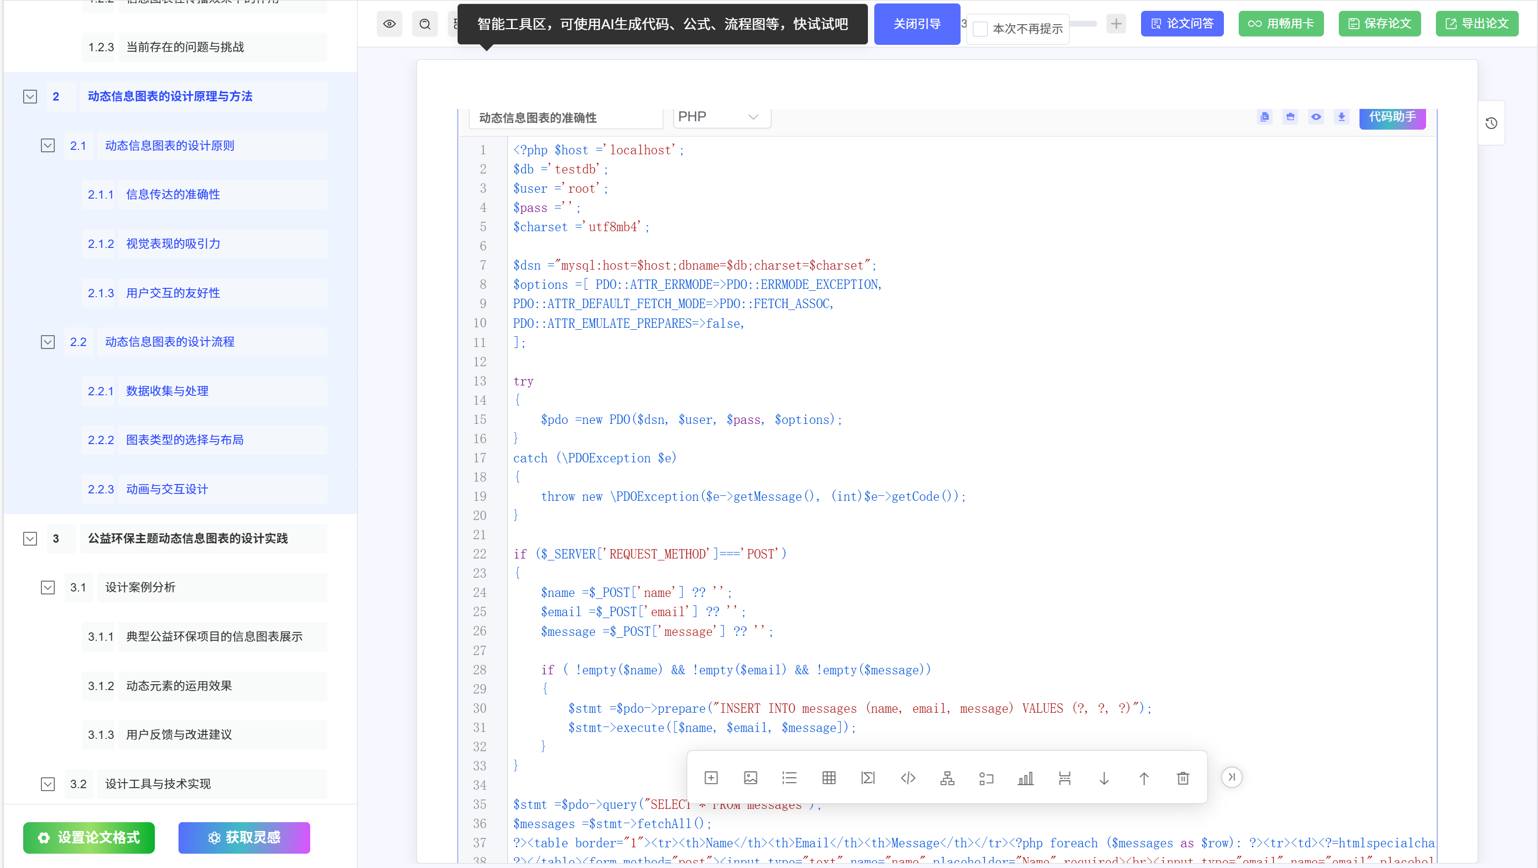Screen dimensions: 1538x868
Task: Insert a flowchart using the hierarchy icon
Action: (x=947, y=778)
